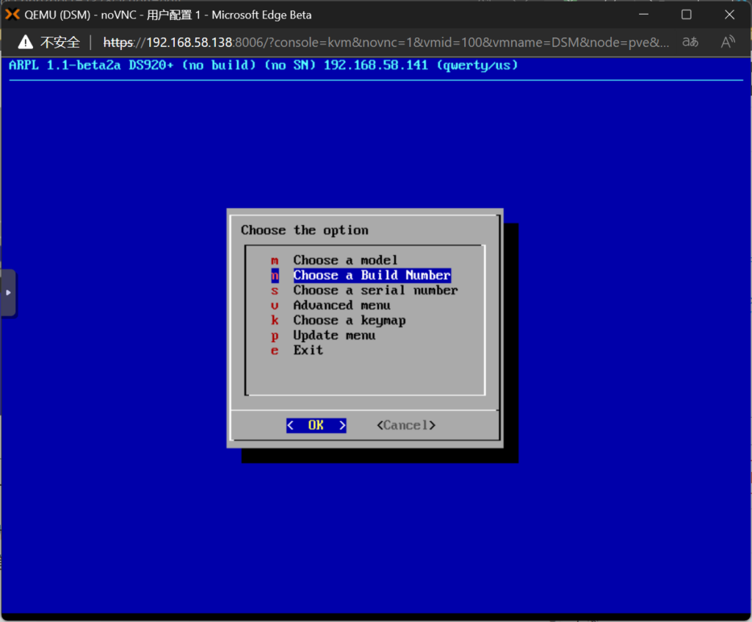Viewport: 752px width, 622px height.
Task: Click the red 'k' hotkey letter
Action: pos(275,321)
